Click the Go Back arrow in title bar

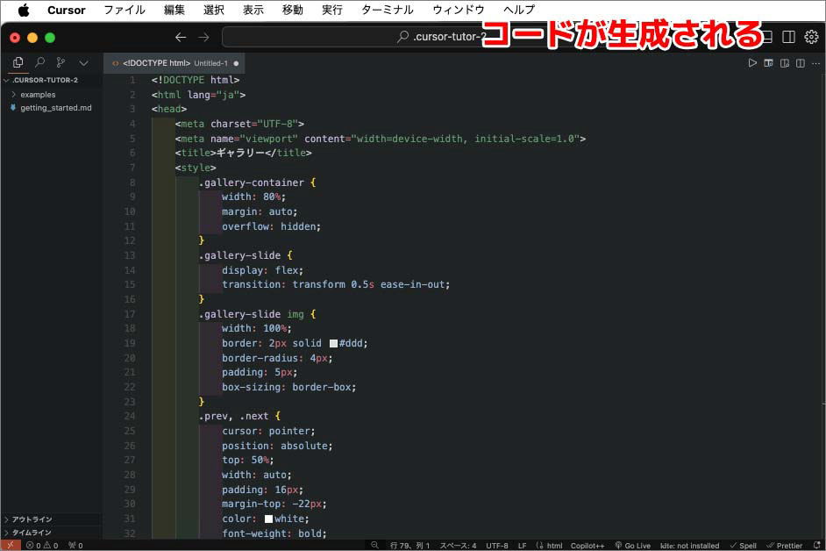[181, 37]
